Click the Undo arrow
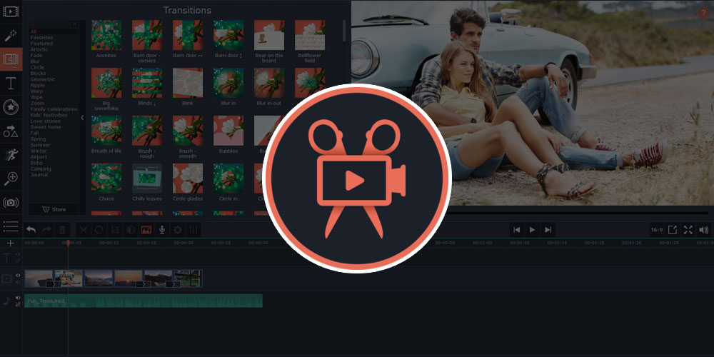Screen dimensions: 714x357 [x=31, y=230]
